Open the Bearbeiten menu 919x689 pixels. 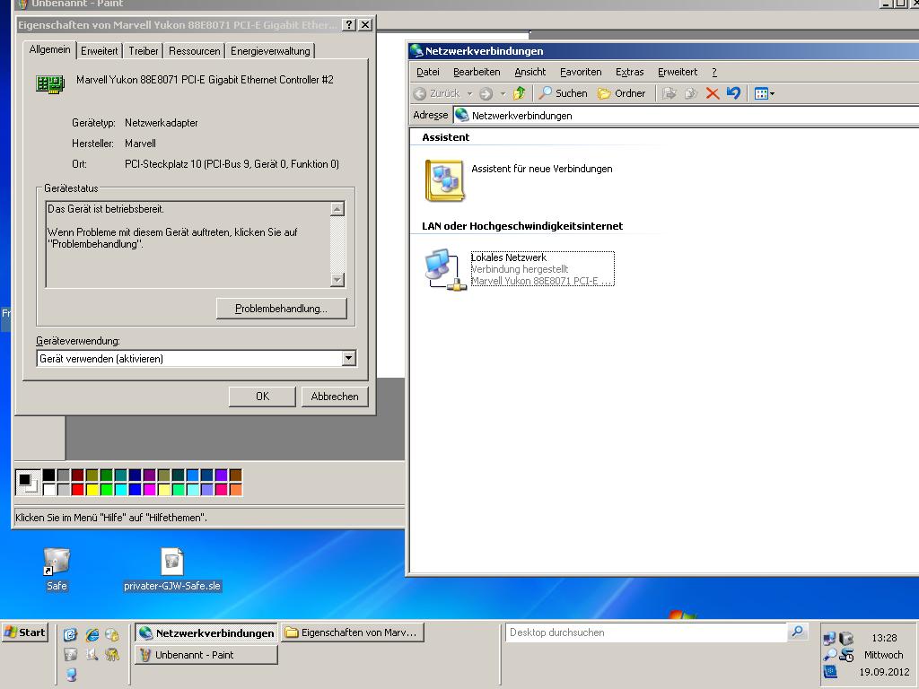477,72
